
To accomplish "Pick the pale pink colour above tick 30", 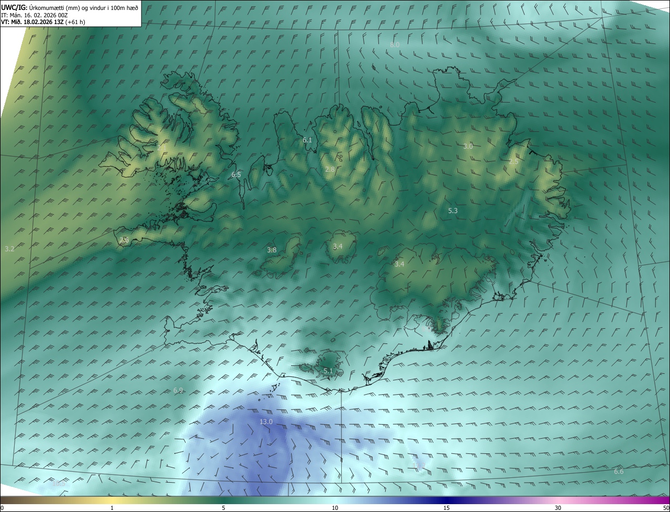I will point(558,500).
